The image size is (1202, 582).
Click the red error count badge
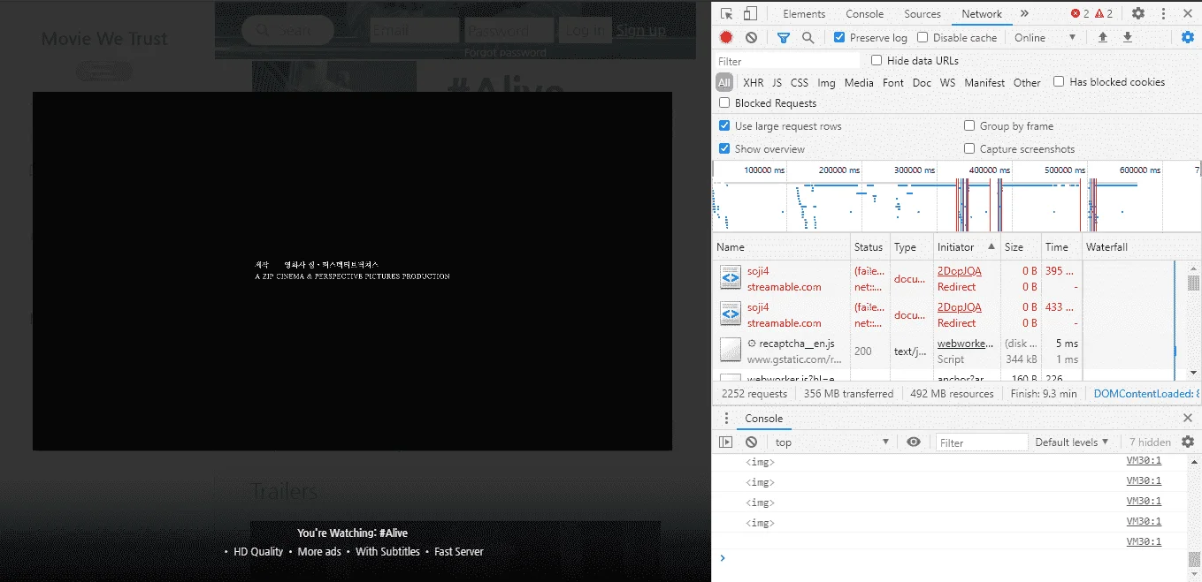tap(1080, 13)
